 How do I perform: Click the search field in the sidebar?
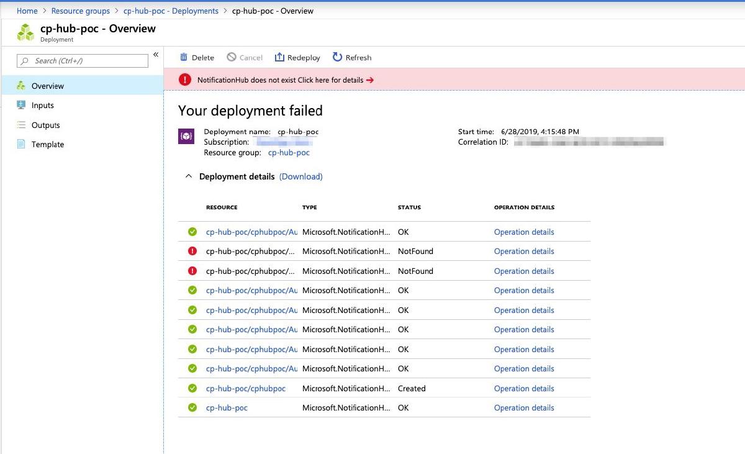pos(84,60)
